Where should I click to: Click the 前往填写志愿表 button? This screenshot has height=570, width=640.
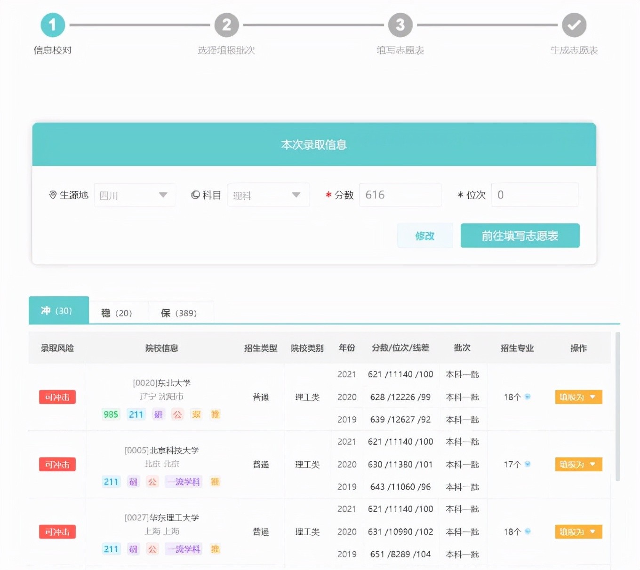520,236
